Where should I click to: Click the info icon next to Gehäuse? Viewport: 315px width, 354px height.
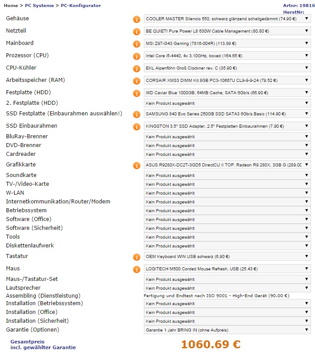click(x=136, y=19)
